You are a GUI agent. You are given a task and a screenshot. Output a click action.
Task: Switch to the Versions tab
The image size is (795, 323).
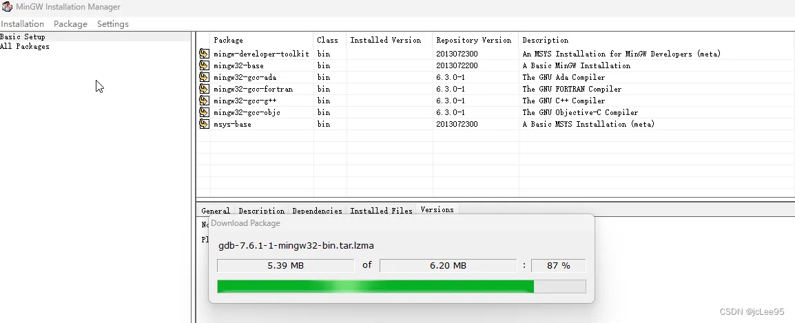click(437, 209)
